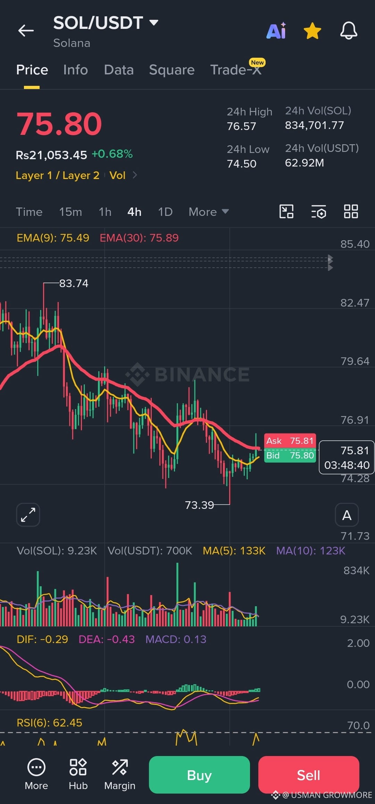The image size is (375, 804).
Task: Tap the EMA(9): 75.49 indicator label
Action: 53,238
